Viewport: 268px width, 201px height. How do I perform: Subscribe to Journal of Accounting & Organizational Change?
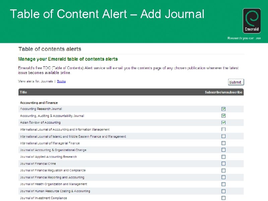pos(223,150)
